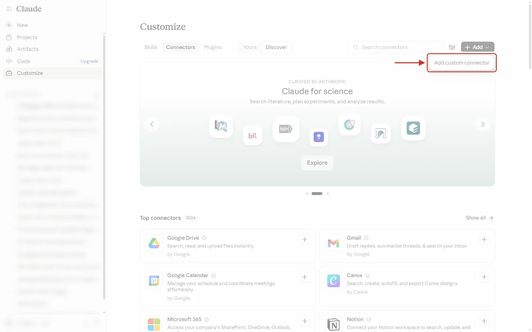Screen dimensions: 532x332
Task: Add the Notion connector
Action: (x=484, y=321)
